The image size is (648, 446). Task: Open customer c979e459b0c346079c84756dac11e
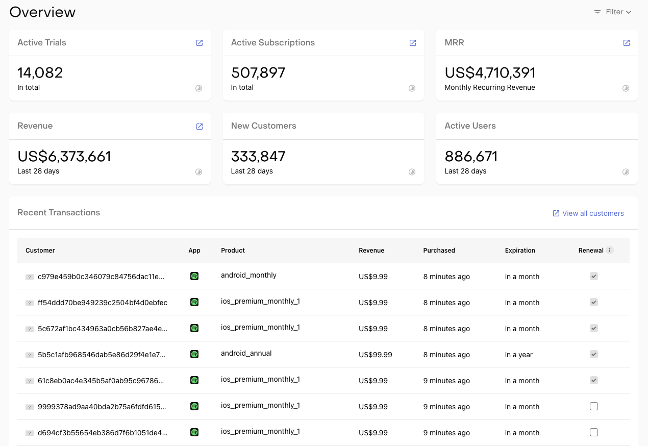pos(101,277)
